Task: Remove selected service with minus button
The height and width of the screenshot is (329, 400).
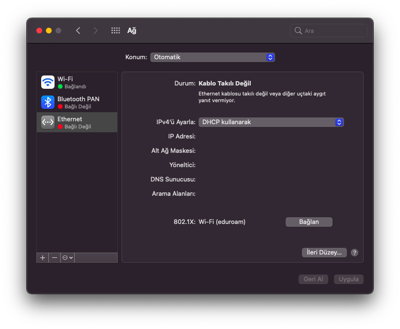Action: click(x=55, y=257)
